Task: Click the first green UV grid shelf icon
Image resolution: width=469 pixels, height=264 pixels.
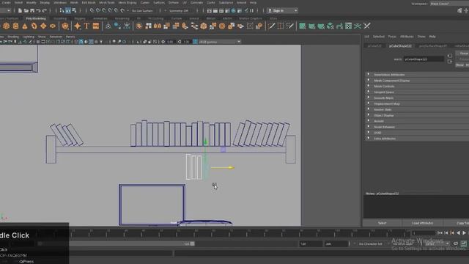Action: click(303, 26)
